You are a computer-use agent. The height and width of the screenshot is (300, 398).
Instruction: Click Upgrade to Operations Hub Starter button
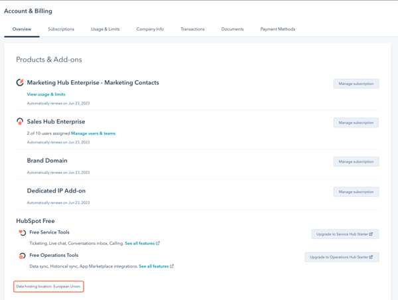pos(342,257)
